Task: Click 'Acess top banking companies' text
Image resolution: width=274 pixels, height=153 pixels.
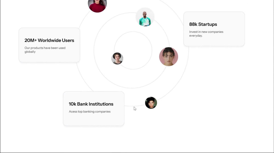Action: click(90, 111)
